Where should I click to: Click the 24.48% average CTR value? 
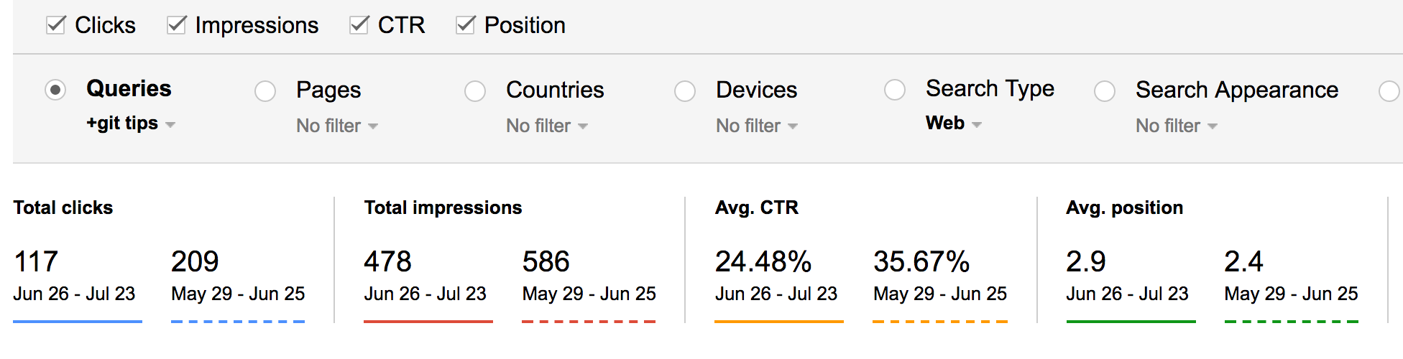763,262
